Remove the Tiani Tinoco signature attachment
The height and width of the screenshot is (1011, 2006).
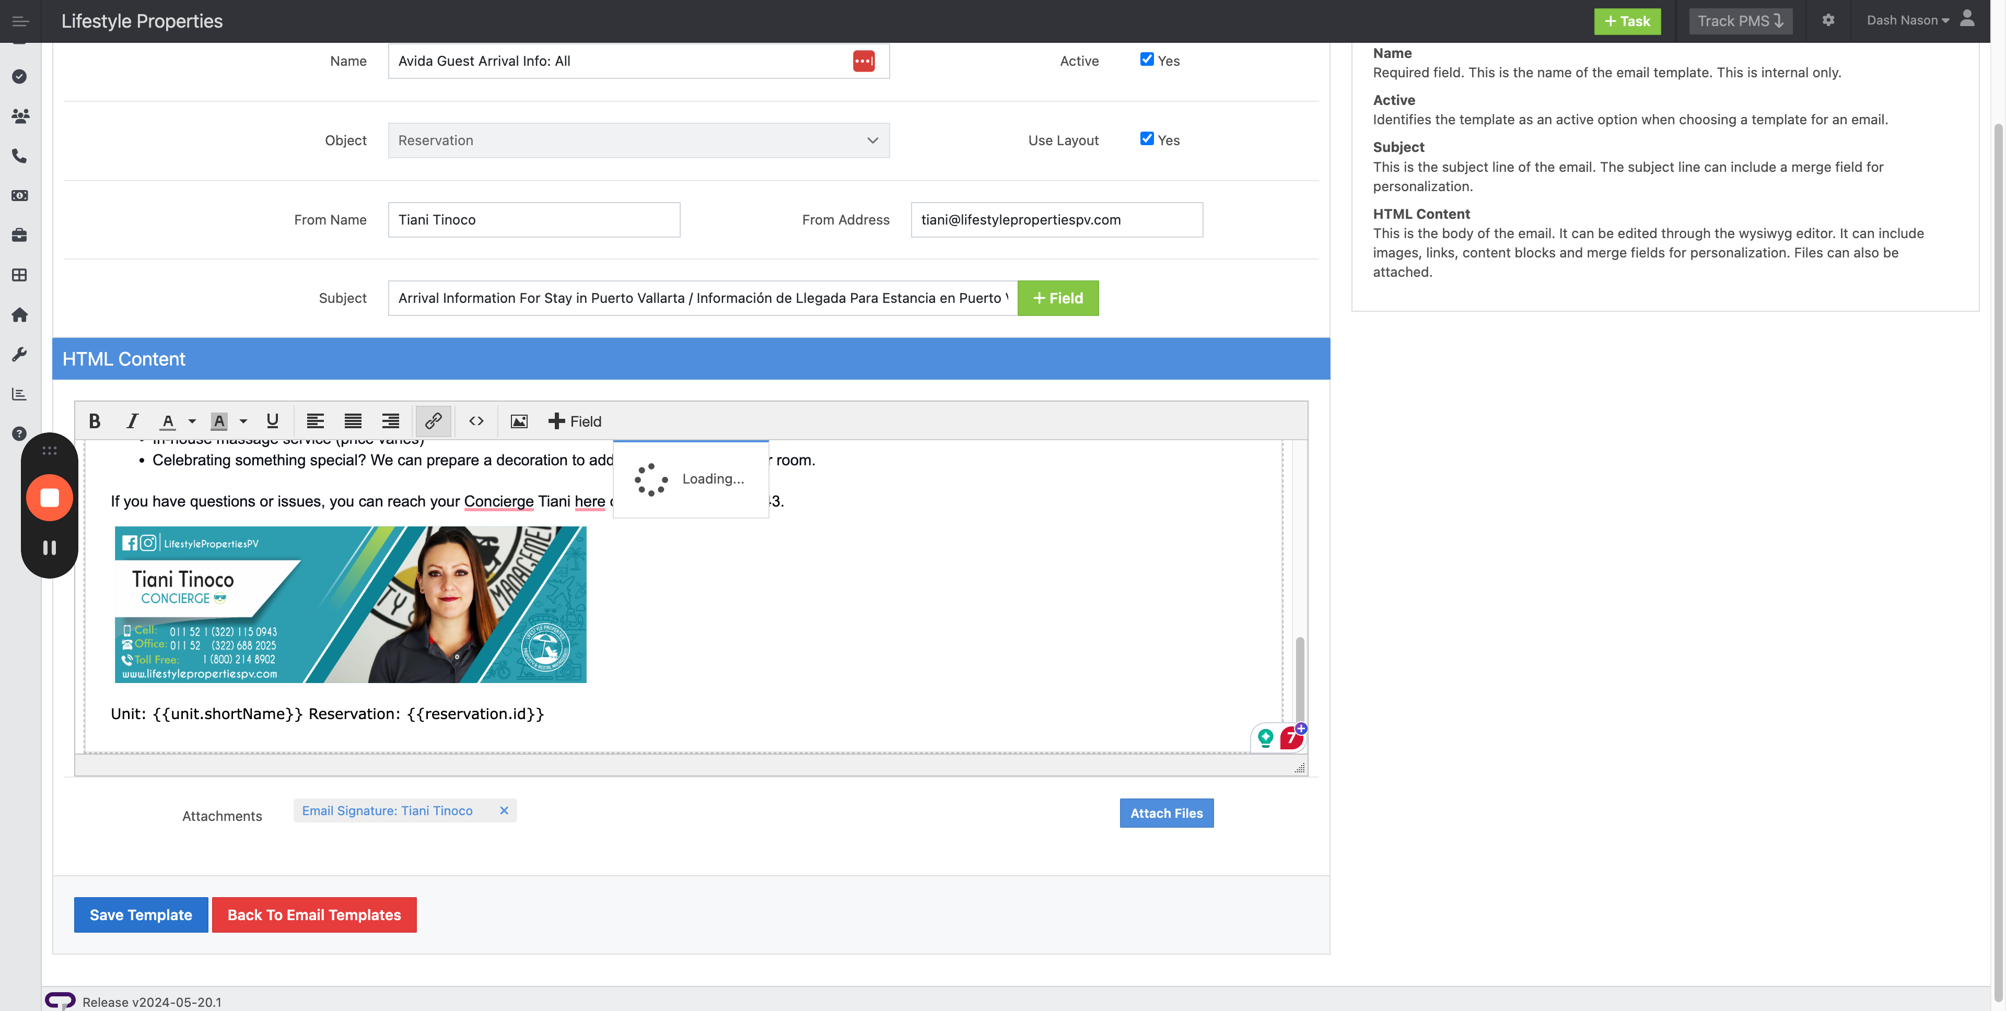(504, 810)
